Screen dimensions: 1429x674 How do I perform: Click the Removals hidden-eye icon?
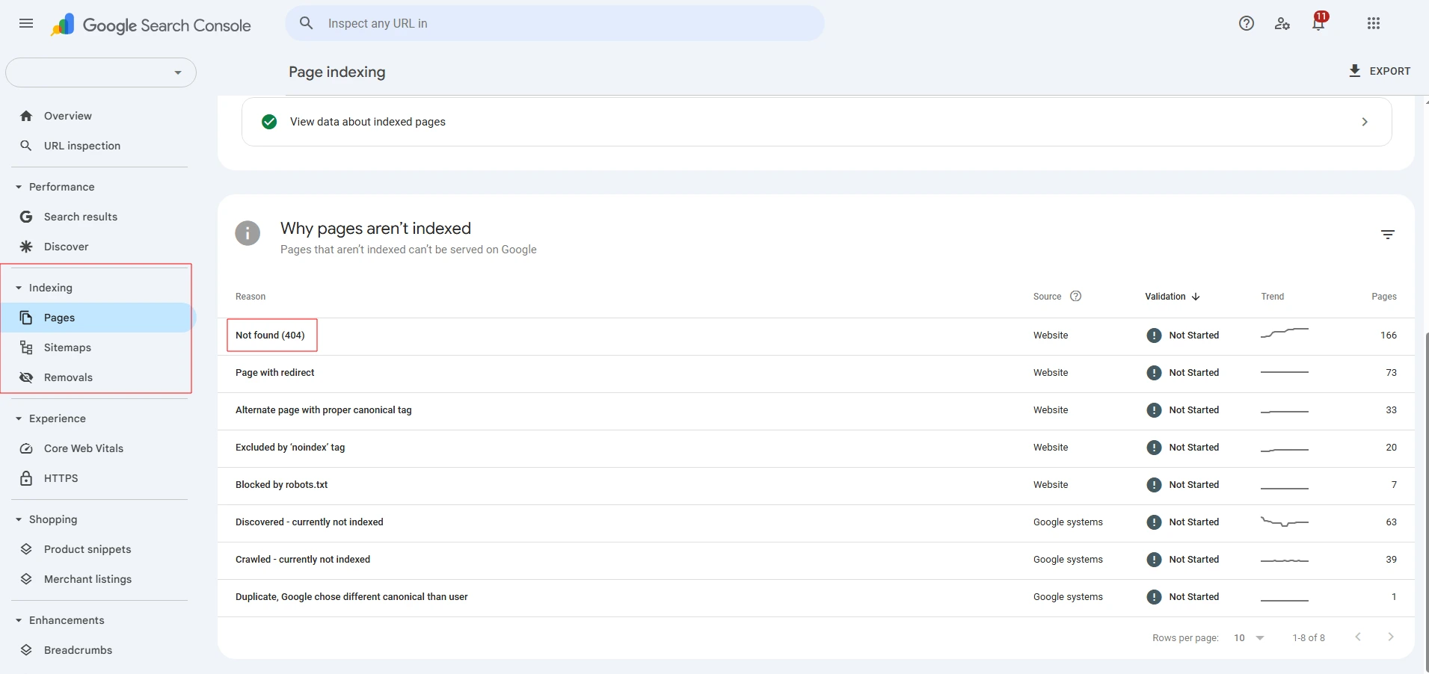(x=26, y=377)
